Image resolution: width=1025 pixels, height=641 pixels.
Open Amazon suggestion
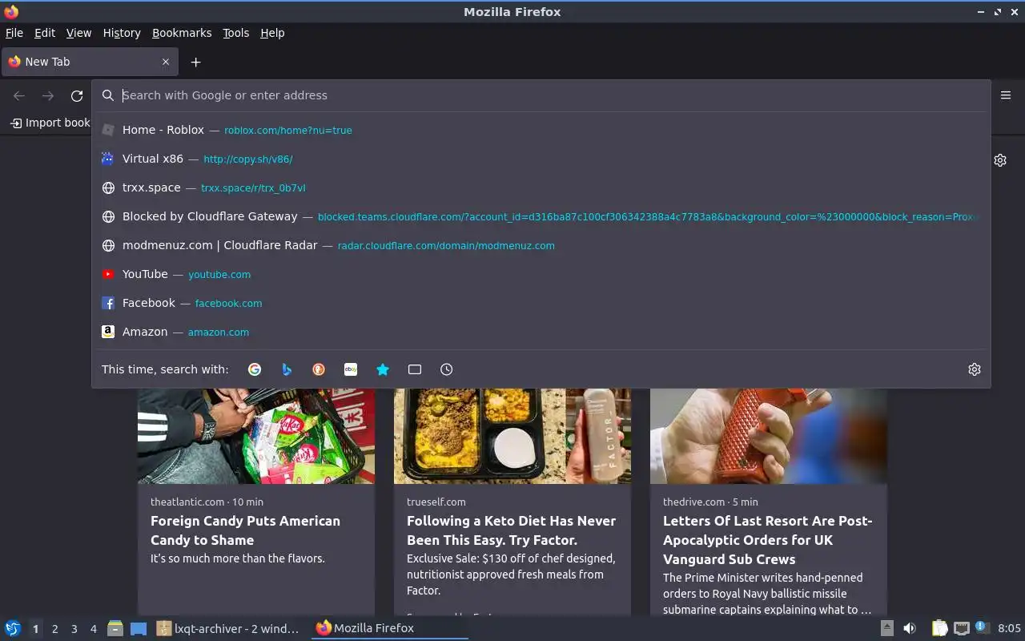coord(541,332)
